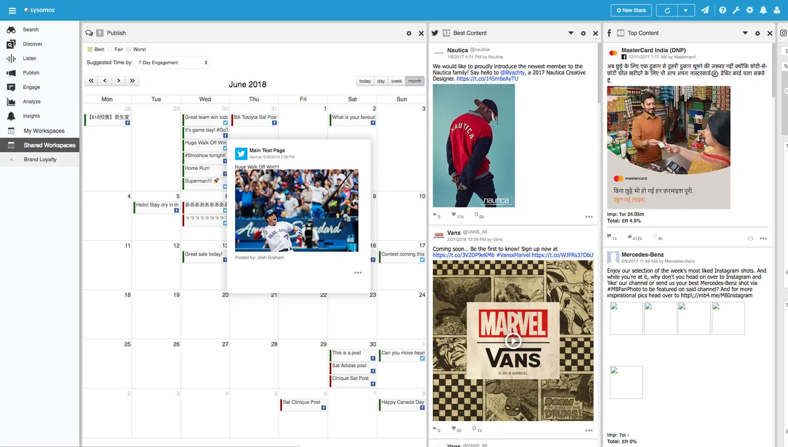Click the green Best legend swatch

(x=90, y=49)
